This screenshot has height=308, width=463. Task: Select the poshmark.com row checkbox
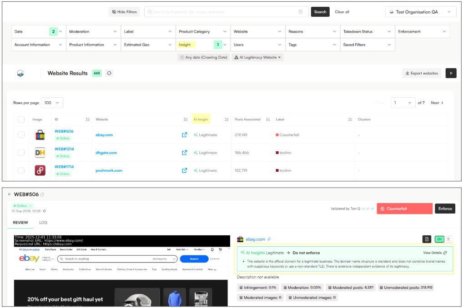pyautogui.click(x=21, y=170)
